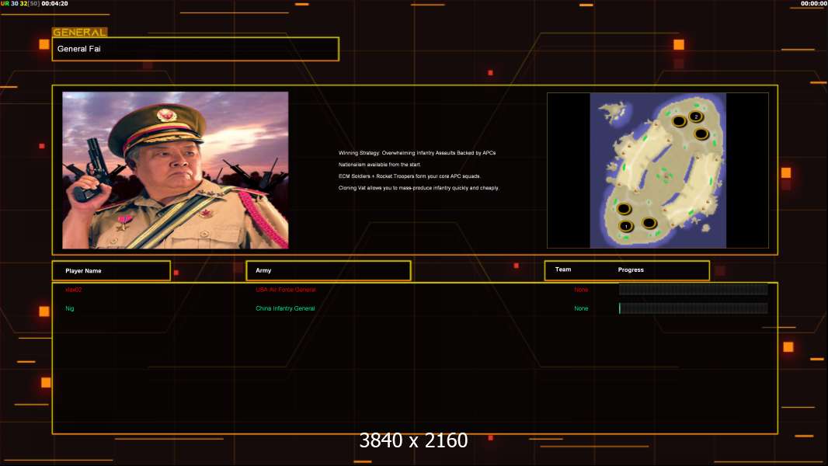This screenshot has height=466, width=828.
Task: Click the USA Air Force General entry
Action: tap(286, 290)
